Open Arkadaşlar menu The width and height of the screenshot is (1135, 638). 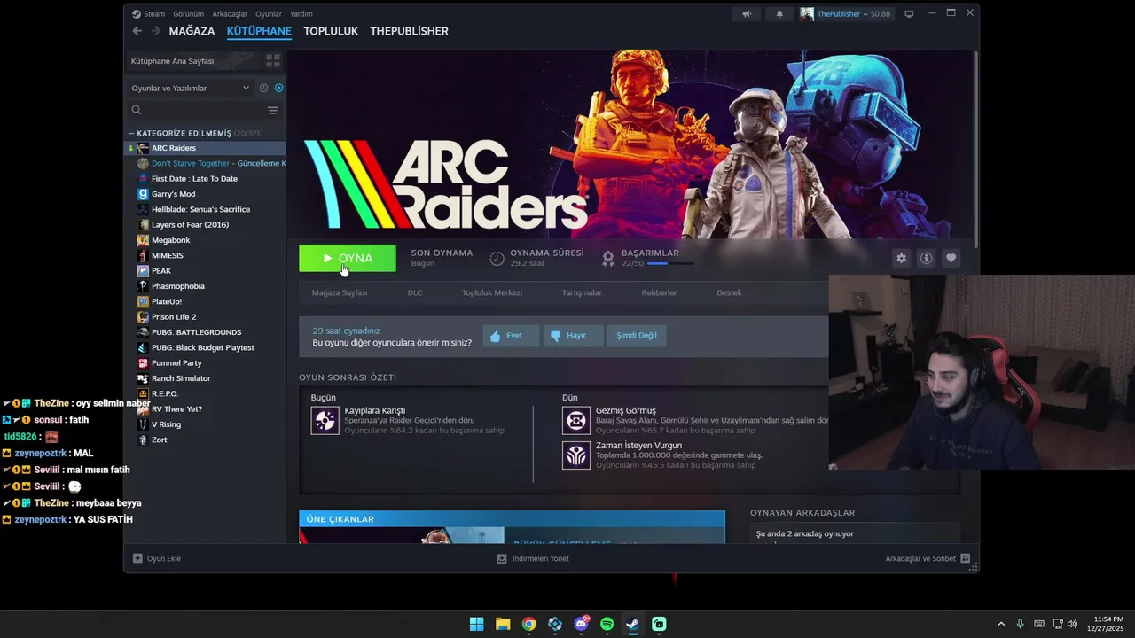(230, 14)
